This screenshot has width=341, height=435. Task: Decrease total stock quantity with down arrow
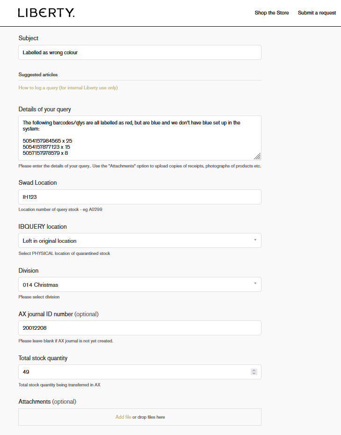tap(254, 374)
